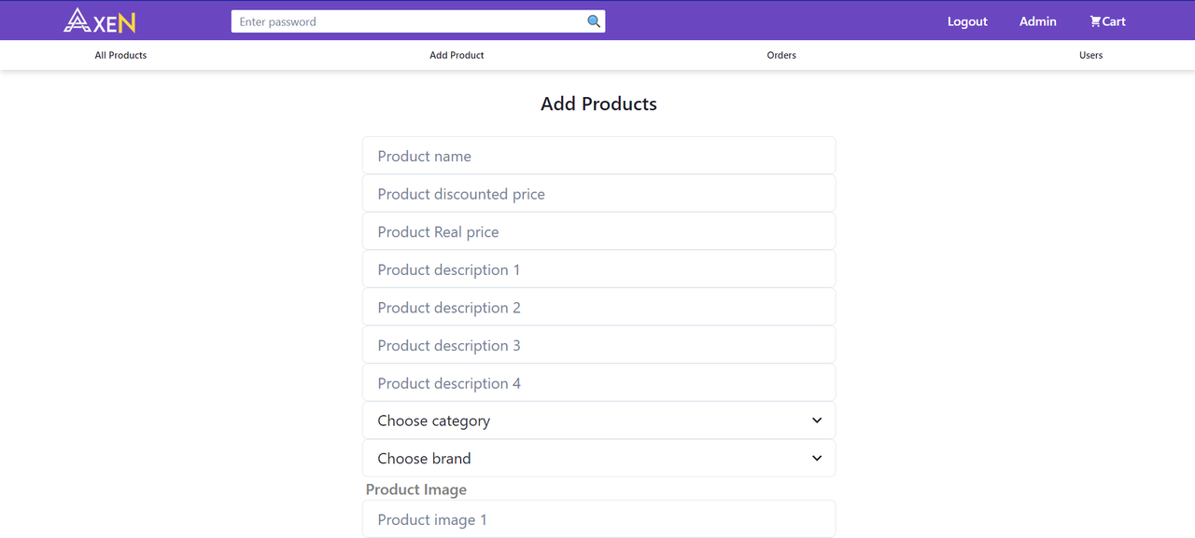Image resolution: width=1195 pixels, height=538 pixels.
Task: Click the Product image 1 field
Action: [598, 519]
